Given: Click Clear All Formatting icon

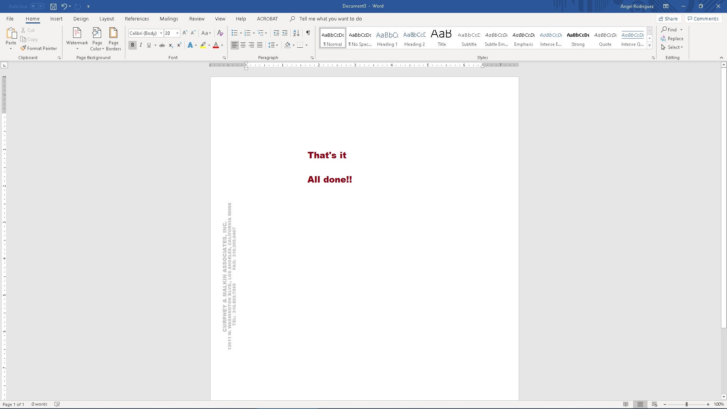Looking at the screenshot, I should click(x=220, y=33).
